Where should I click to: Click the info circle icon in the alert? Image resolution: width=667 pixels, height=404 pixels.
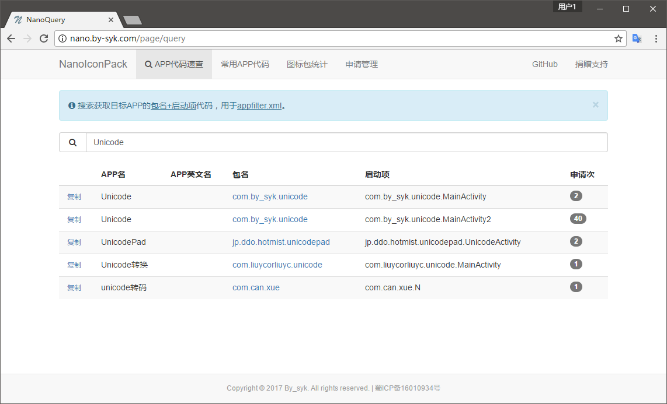(72, 106)
